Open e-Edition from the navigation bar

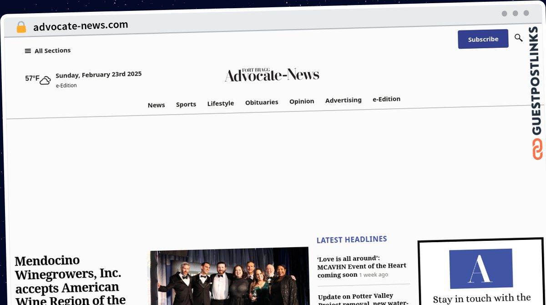point(386,99)
